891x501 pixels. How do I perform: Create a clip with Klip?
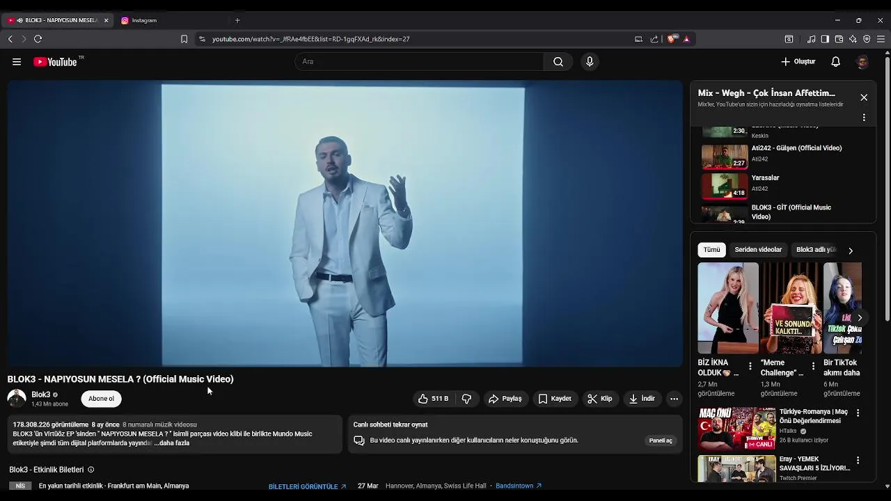click(600, 399)
